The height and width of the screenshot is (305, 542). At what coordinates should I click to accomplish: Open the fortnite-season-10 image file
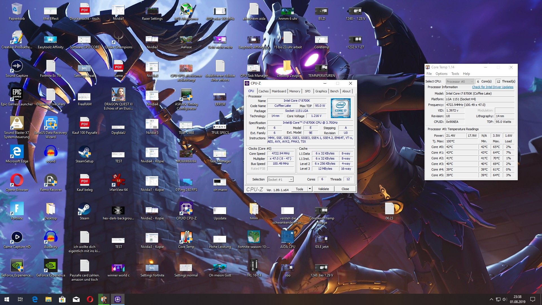254,240
